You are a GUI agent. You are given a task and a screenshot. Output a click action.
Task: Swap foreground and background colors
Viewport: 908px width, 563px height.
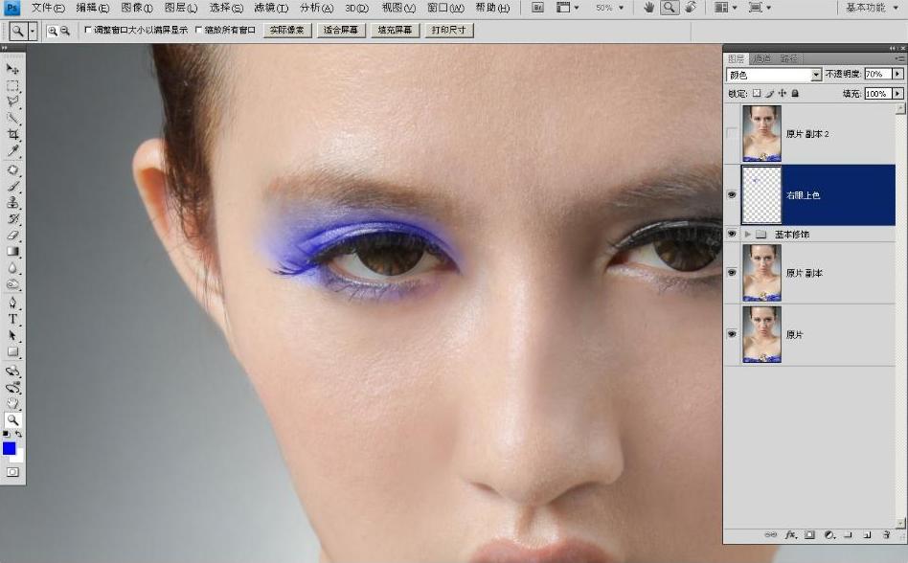click(19, 434)
